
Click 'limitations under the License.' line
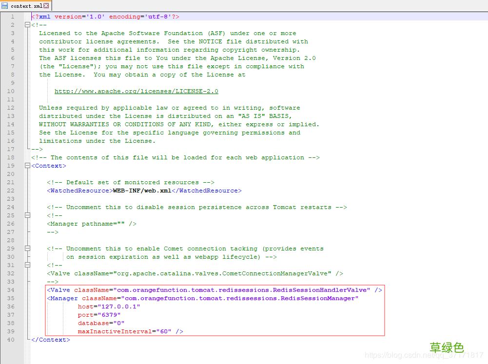[x=97, y=141]
